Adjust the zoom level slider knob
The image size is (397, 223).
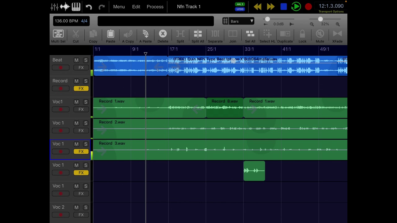pyautogui.click(x=320, y=19)
